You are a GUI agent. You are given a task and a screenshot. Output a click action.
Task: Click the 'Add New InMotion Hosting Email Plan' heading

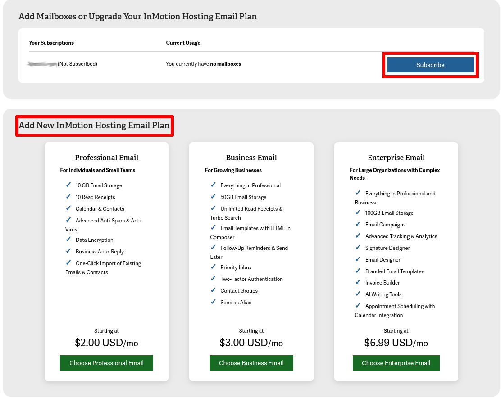click(x=94, y=126)
